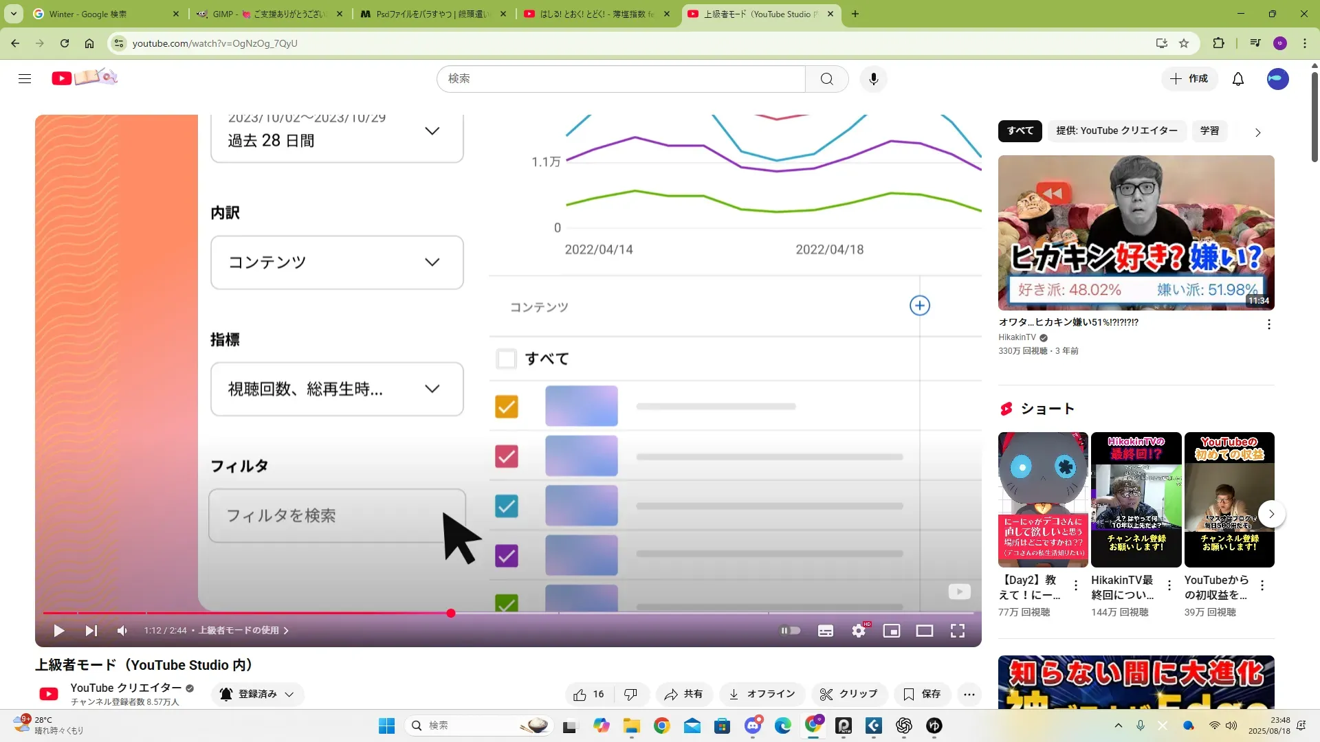Switch to miniplayer mode
The image size is (1320, 742).
[x=892, y=631]
